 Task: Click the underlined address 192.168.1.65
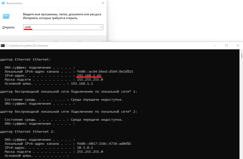[x=89, y=75]
